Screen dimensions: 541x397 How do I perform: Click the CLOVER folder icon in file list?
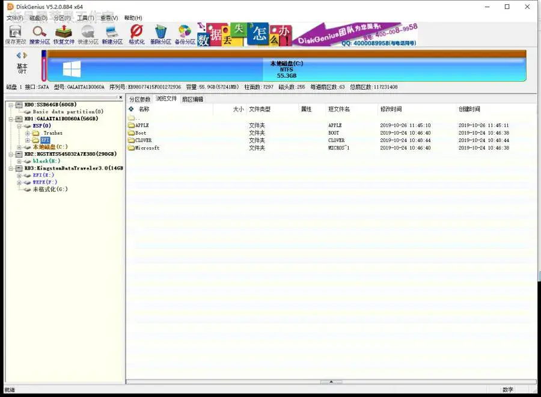coord(131,140)
